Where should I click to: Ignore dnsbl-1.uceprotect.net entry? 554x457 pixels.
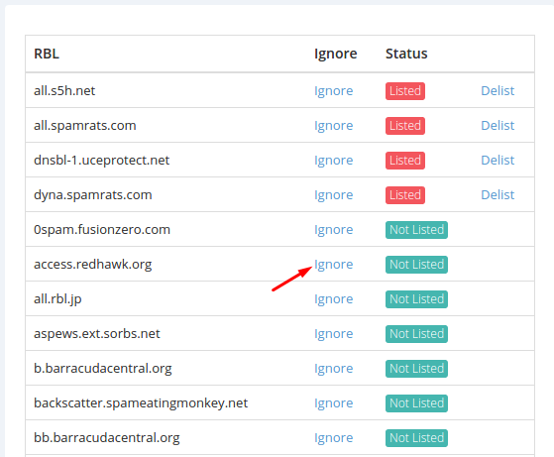point(334,161)
